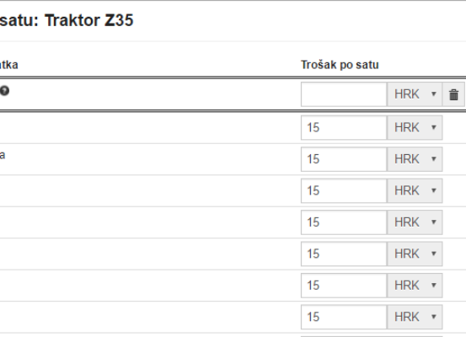
Task: Open HRK currency dropdown in the empty row
Action: click(x=415, y=94)
